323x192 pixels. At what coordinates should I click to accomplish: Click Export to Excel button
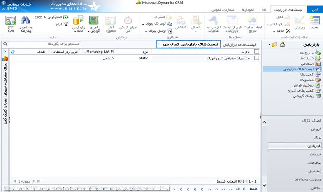[x=51, y=17]
